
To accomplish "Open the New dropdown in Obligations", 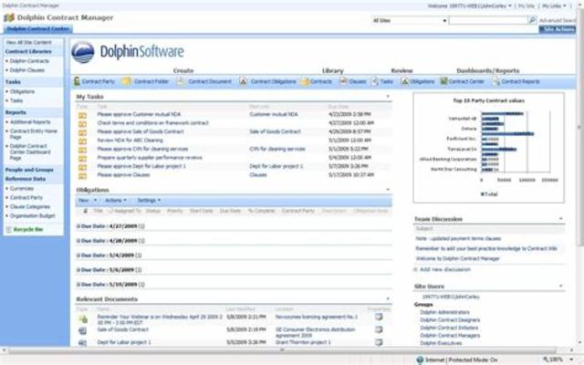I will pos(88,201).
